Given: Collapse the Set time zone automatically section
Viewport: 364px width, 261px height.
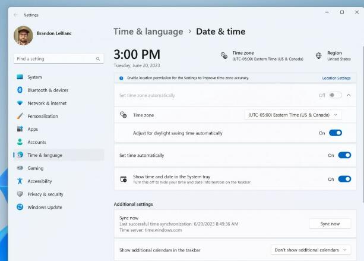Looking at the screenshot, I should 349,95.
